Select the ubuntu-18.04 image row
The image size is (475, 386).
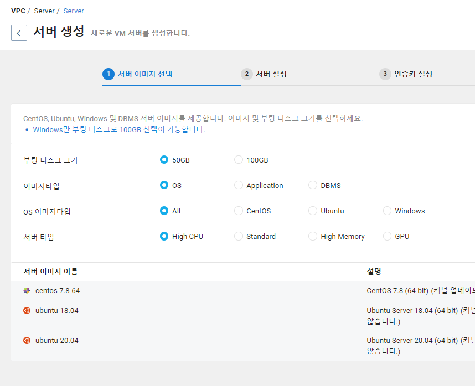coord(243,316)
